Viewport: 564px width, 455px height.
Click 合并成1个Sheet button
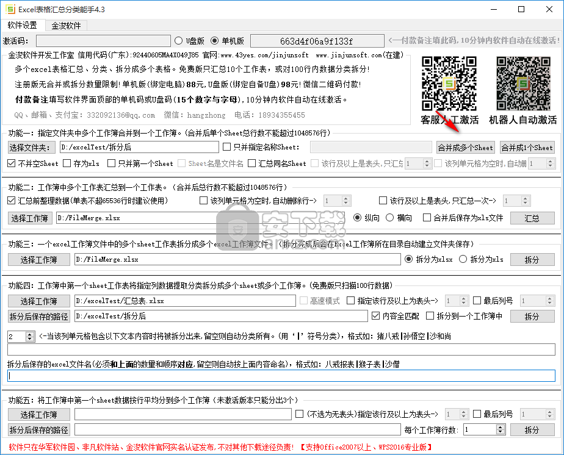point(527,148)
